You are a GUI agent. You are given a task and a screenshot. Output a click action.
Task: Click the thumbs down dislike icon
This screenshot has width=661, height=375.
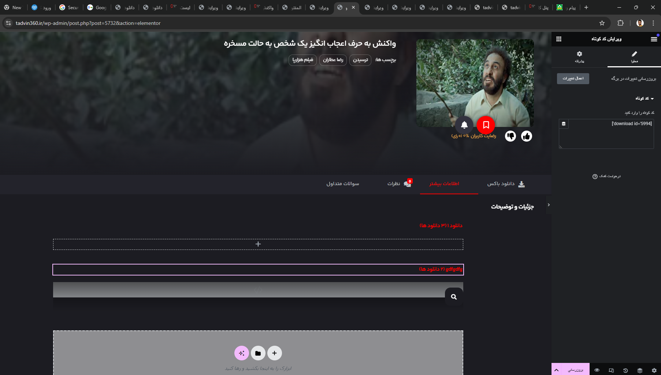510,136
